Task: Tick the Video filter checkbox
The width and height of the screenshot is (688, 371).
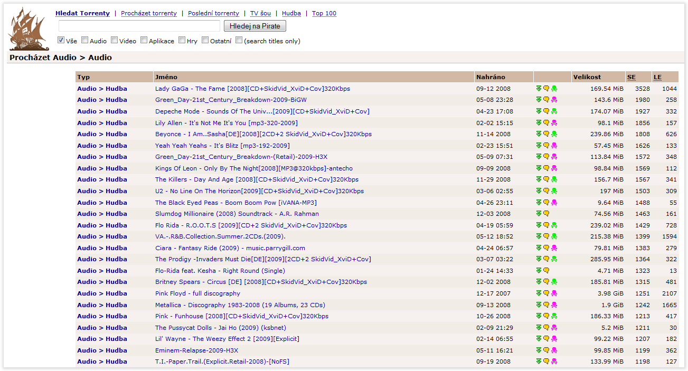Action: click(114, 40)
